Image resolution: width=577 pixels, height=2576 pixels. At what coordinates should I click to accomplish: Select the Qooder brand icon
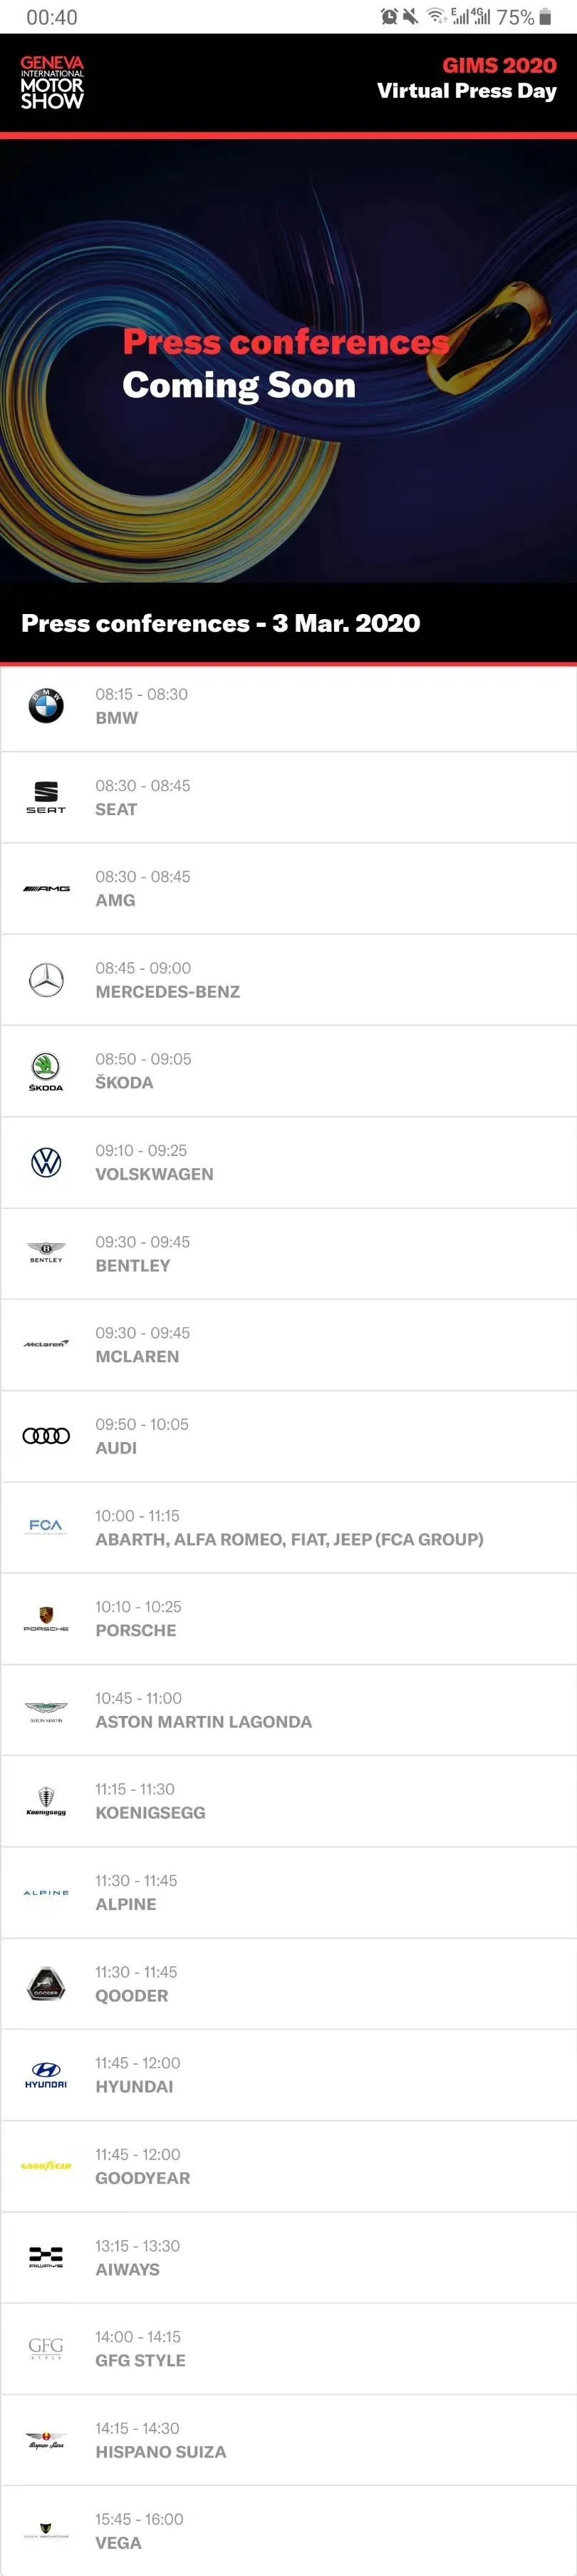click(x=46, y=1984)
